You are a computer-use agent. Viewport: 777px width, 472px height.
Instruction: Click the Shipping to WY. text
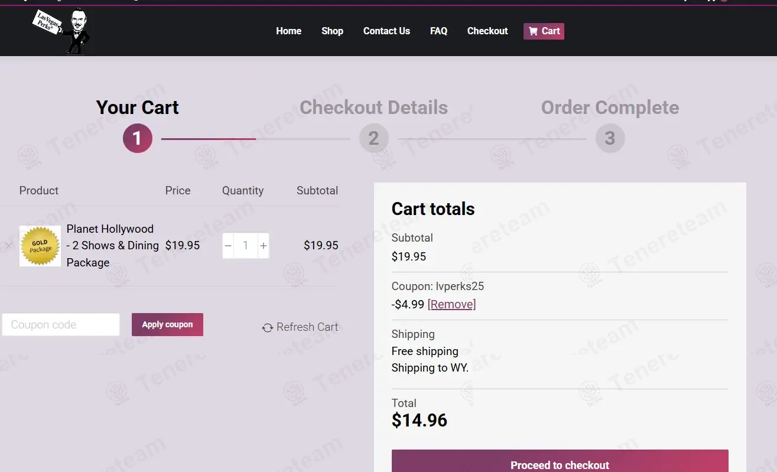[430, 368]
